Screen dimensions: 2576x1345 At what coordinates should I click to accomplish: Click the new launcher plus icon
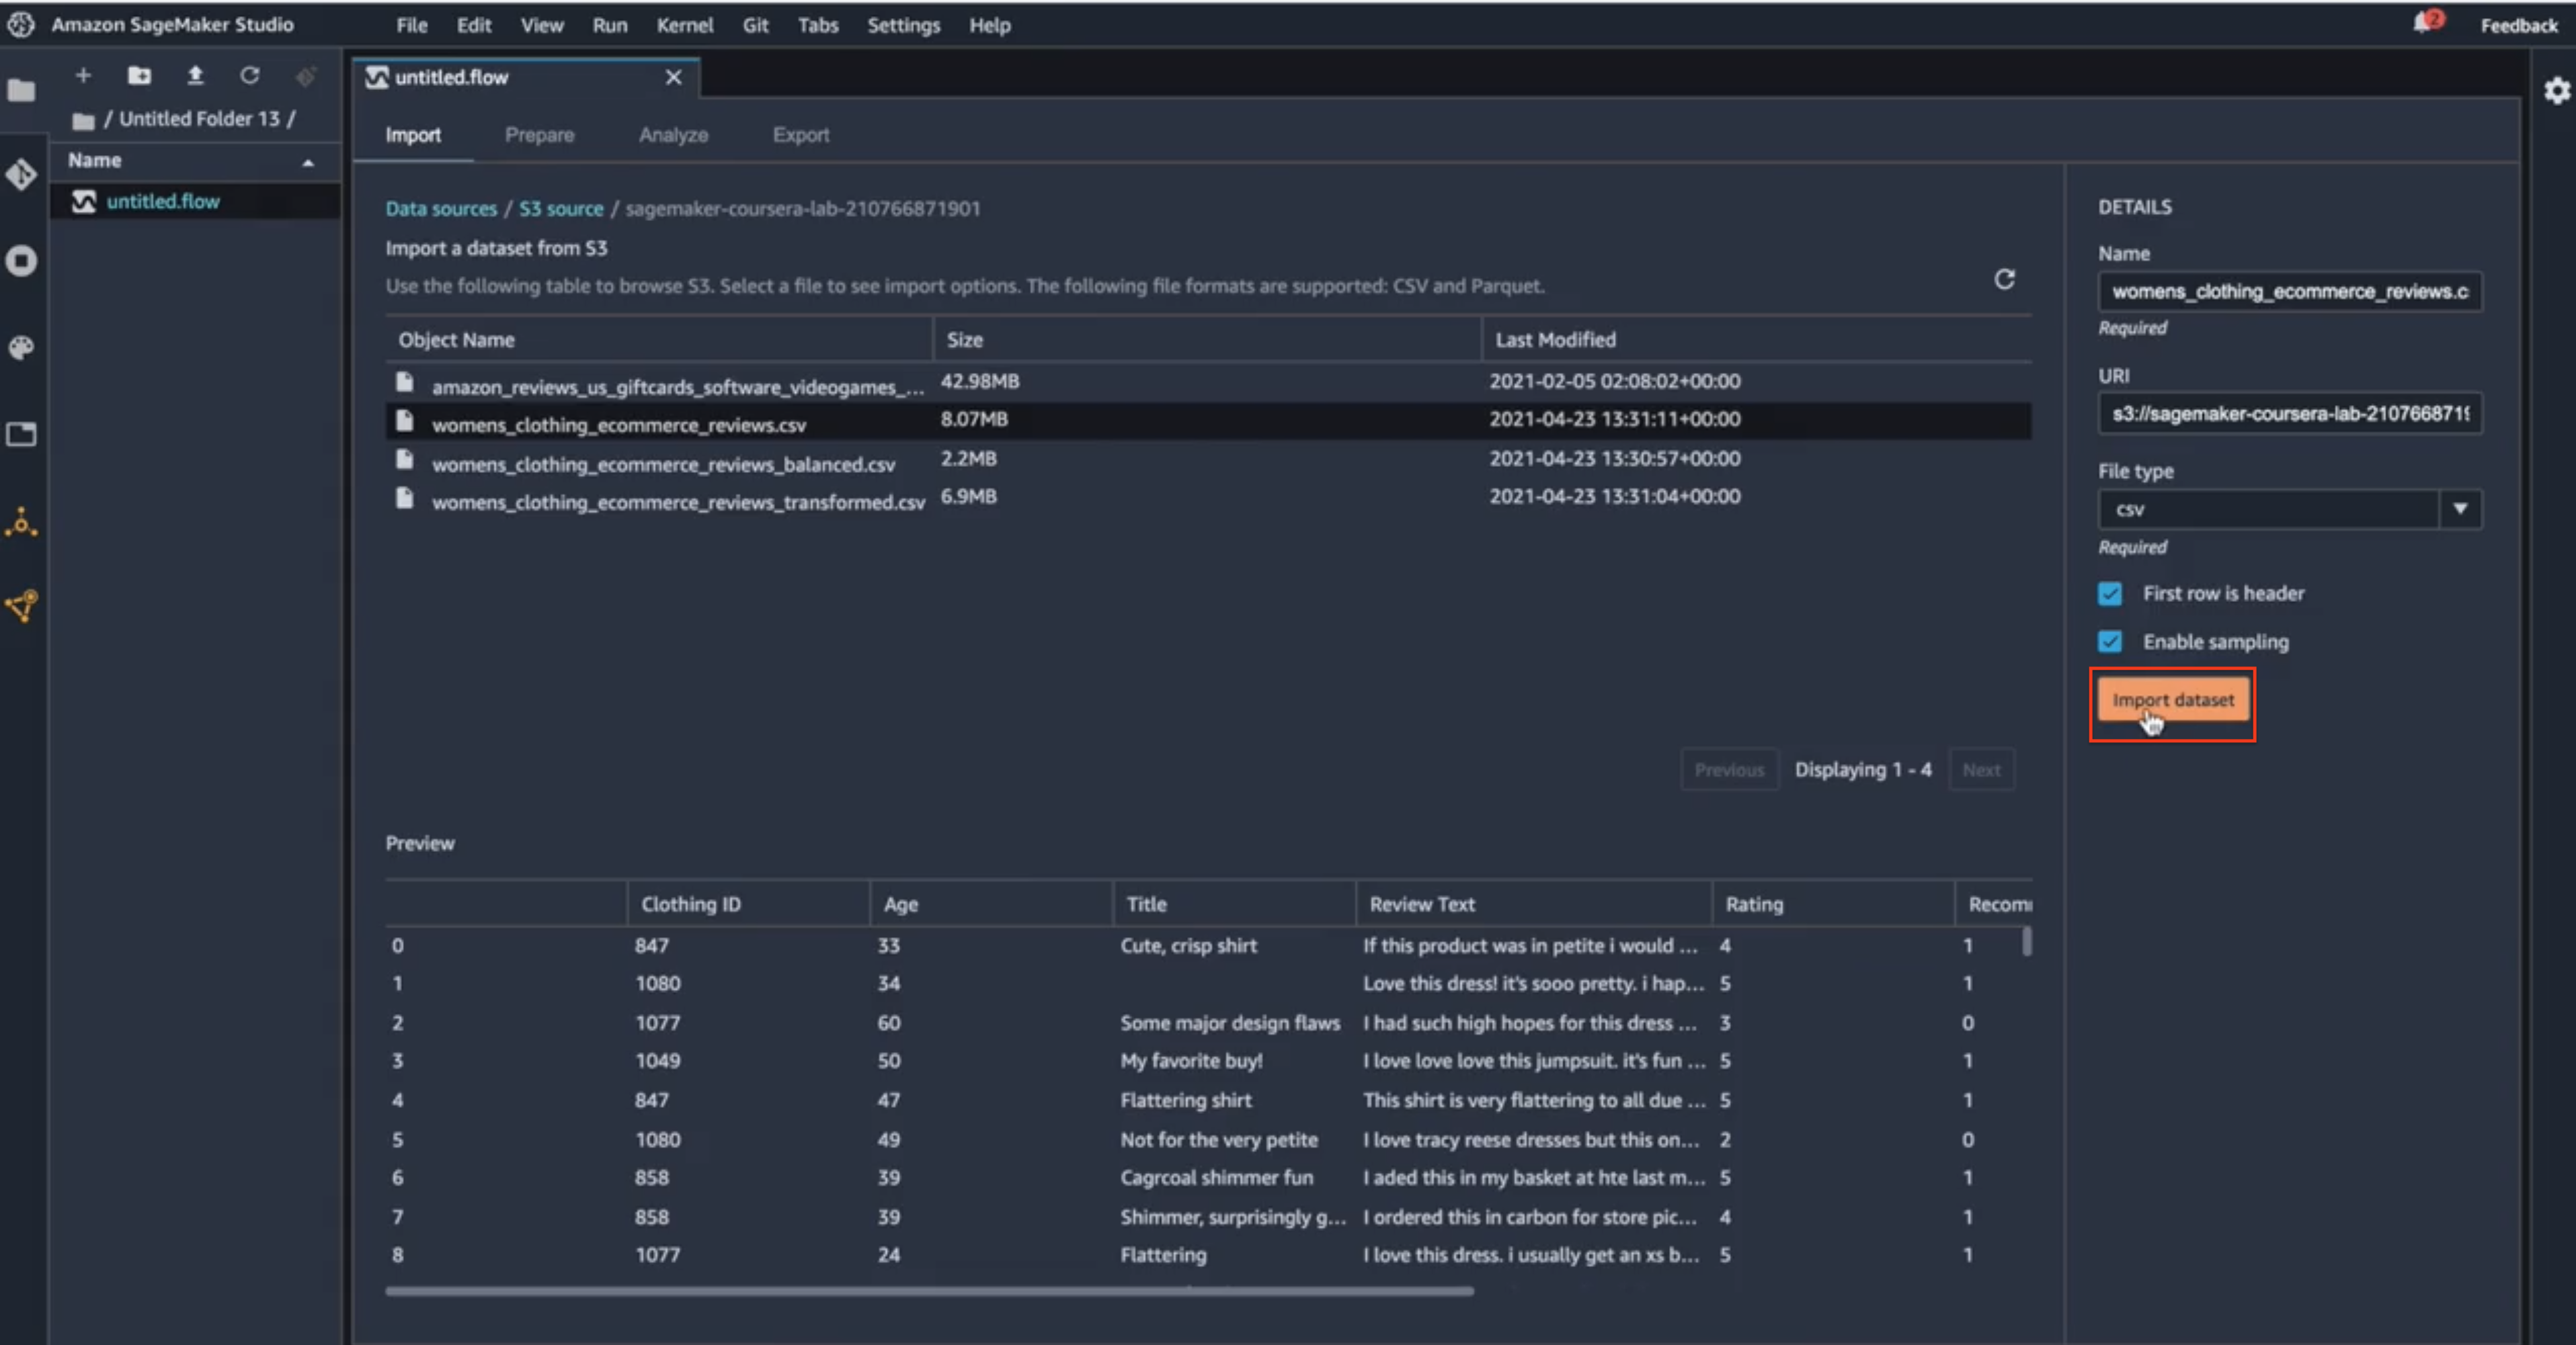coord(83,75)
